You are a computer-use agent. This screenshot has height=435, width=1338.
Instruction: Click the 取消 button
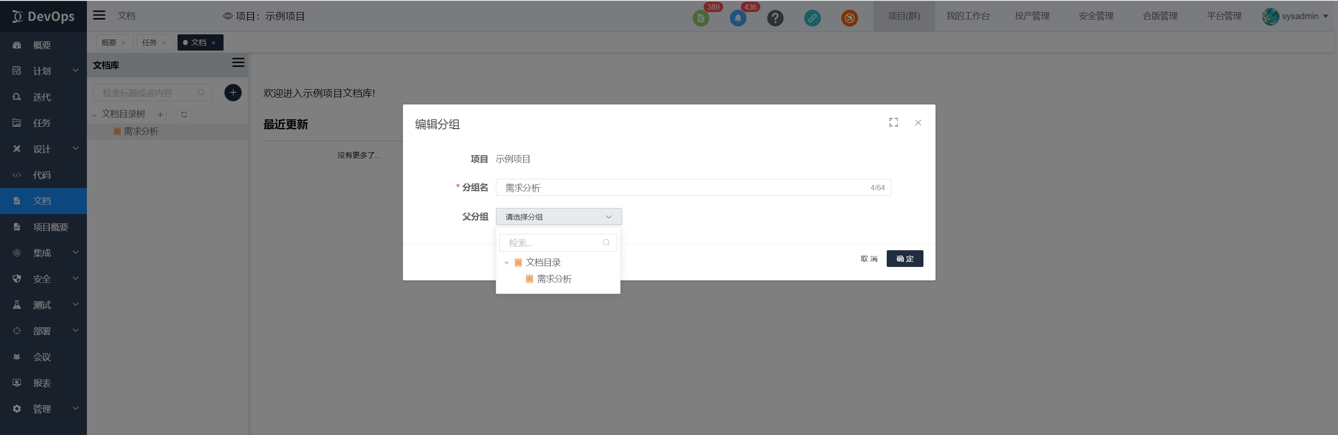(x=869, y=259)
